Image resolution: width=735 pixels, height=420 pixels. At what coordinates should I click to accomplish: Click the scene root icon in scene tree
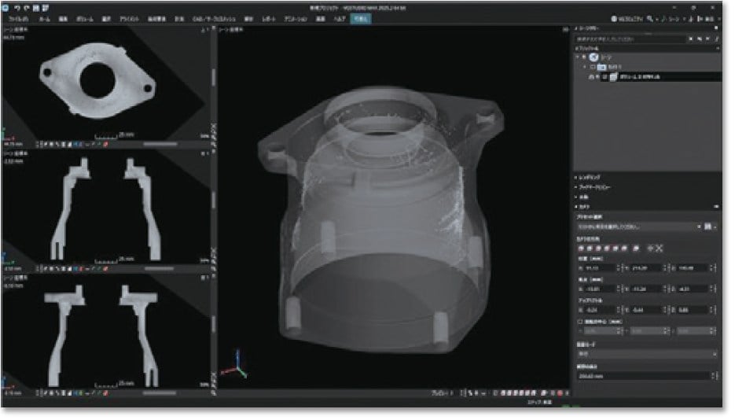pos(595,57)
